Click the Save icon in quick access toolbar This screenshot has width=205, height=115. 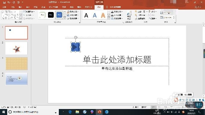point(4,2)
